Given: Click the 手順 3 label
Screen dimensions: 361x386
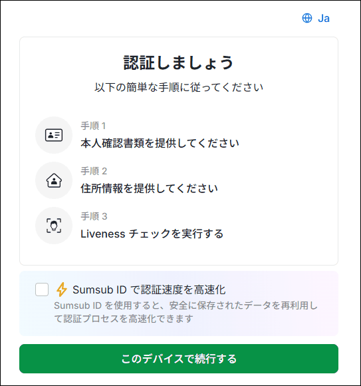Looking at the screenshot, I should (94, 216).
